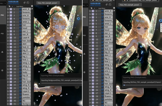Open the gear settings icon in left sidebar
Screen dimensions: 162x106
coord(2,70)
